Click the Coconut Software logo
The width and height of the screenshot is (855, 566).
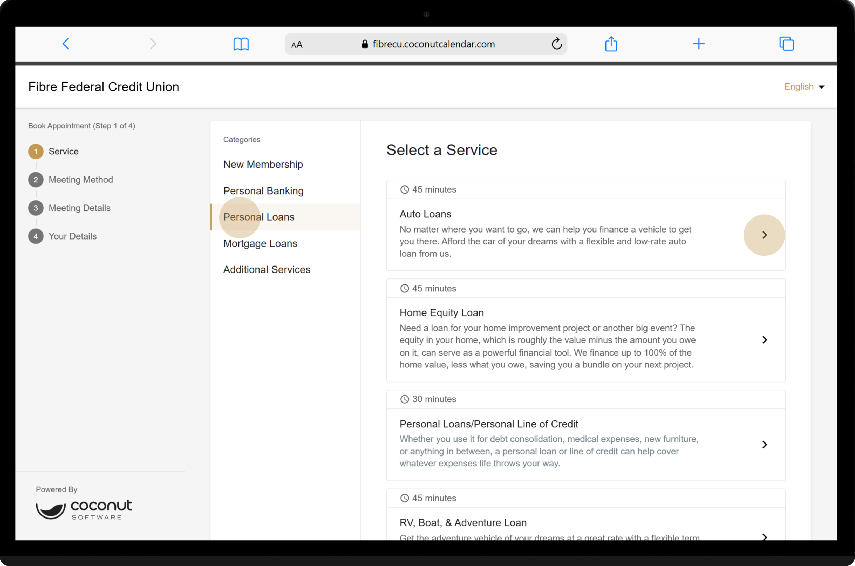point(84,509)
